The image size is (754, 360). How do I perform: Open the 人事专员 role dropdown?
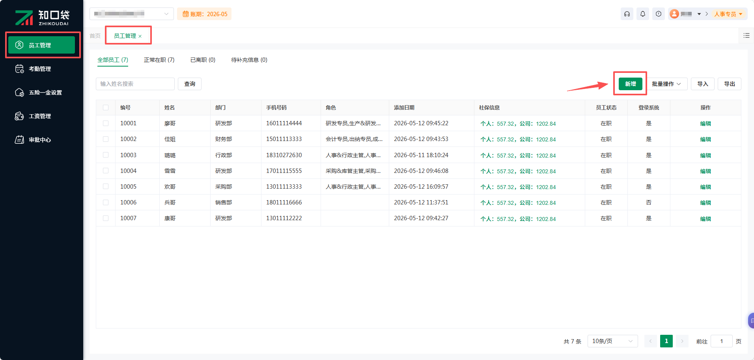[x=728, y=14]
